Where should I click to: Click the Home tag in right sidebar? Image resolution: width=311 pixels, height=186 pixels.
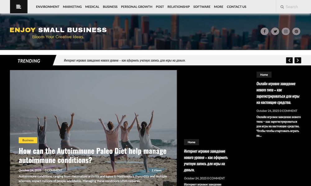264,75
